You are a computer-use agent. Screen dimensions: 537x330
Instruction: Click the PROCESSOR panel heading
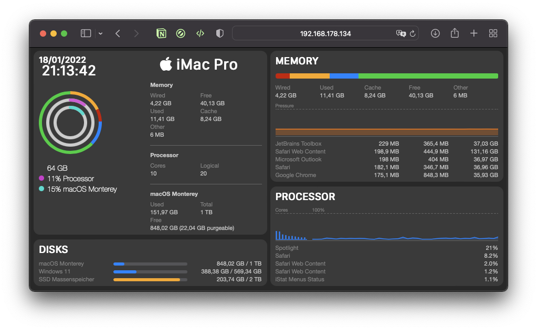click(x=305, y=196)
